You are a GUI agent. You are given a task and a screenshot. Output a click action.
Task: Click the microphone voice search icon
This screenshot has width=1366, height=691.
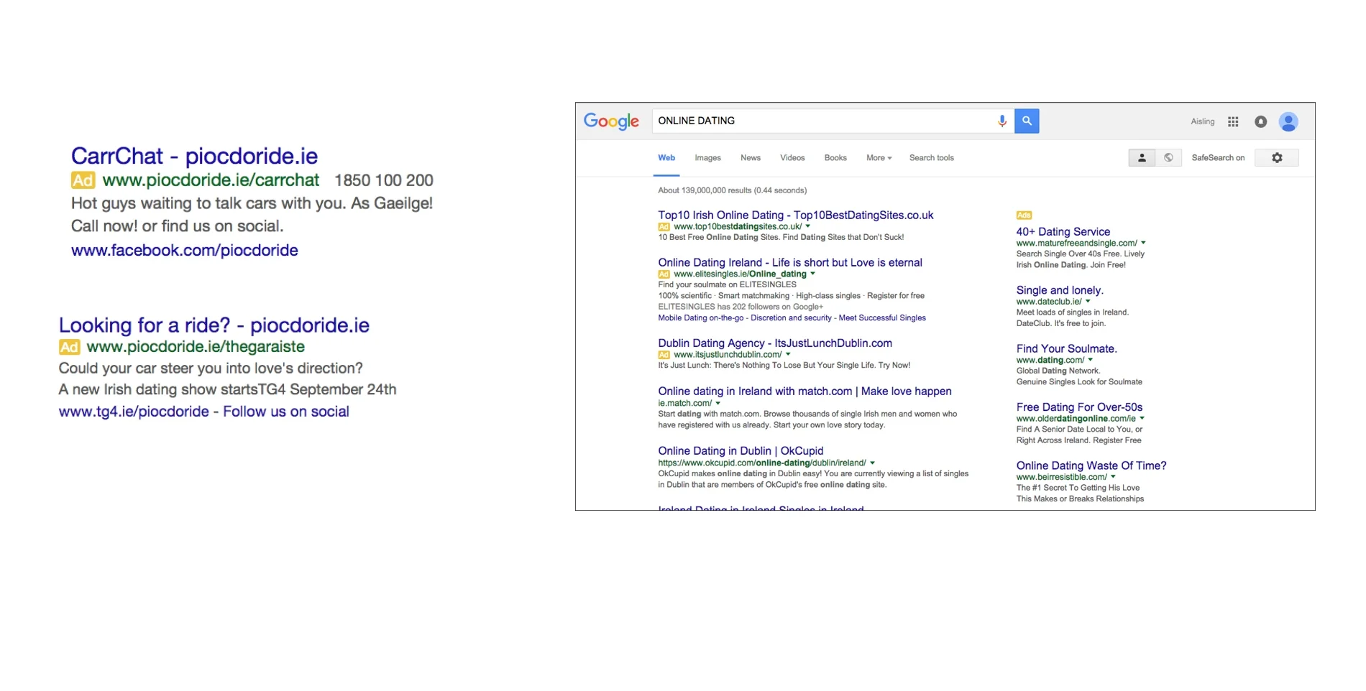[x=1001, y=121]
